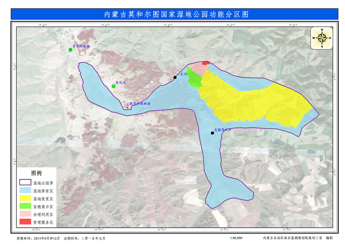Click the 编制 text in the footer

pyautogui.click(x=329, y=238)
